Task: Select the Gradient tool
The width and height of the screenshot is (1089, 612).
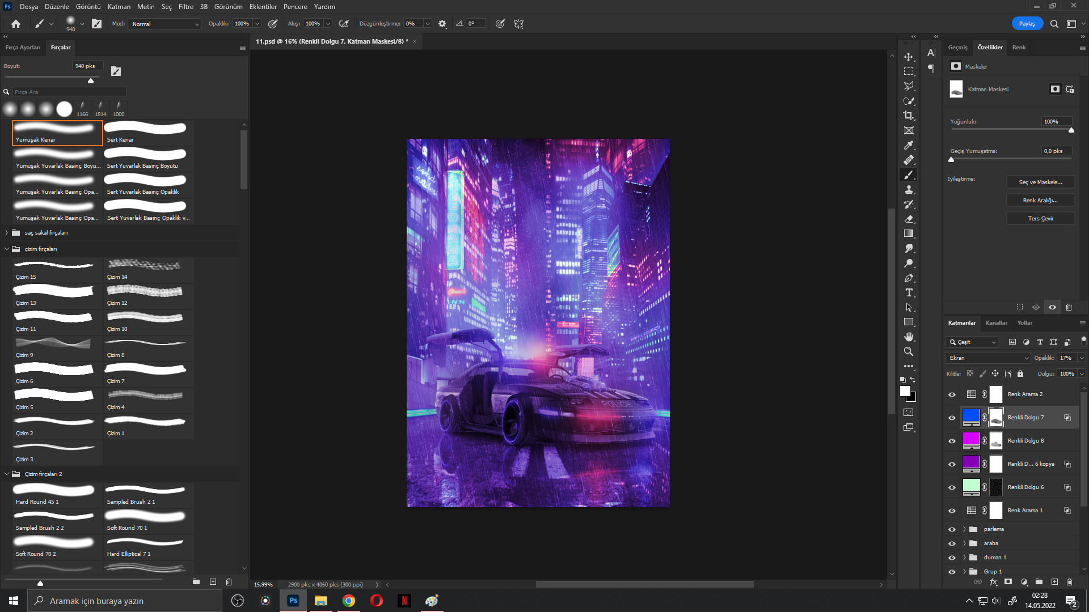Action: (x=909, y=233)
